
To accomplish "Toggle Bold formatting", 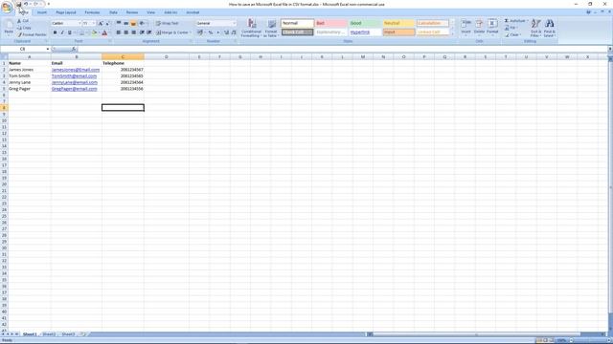I will click(x=55, y=32).
